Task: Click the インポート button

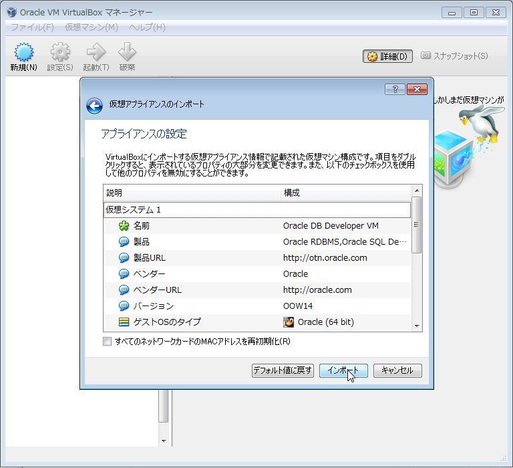Action: click(343, 371)
